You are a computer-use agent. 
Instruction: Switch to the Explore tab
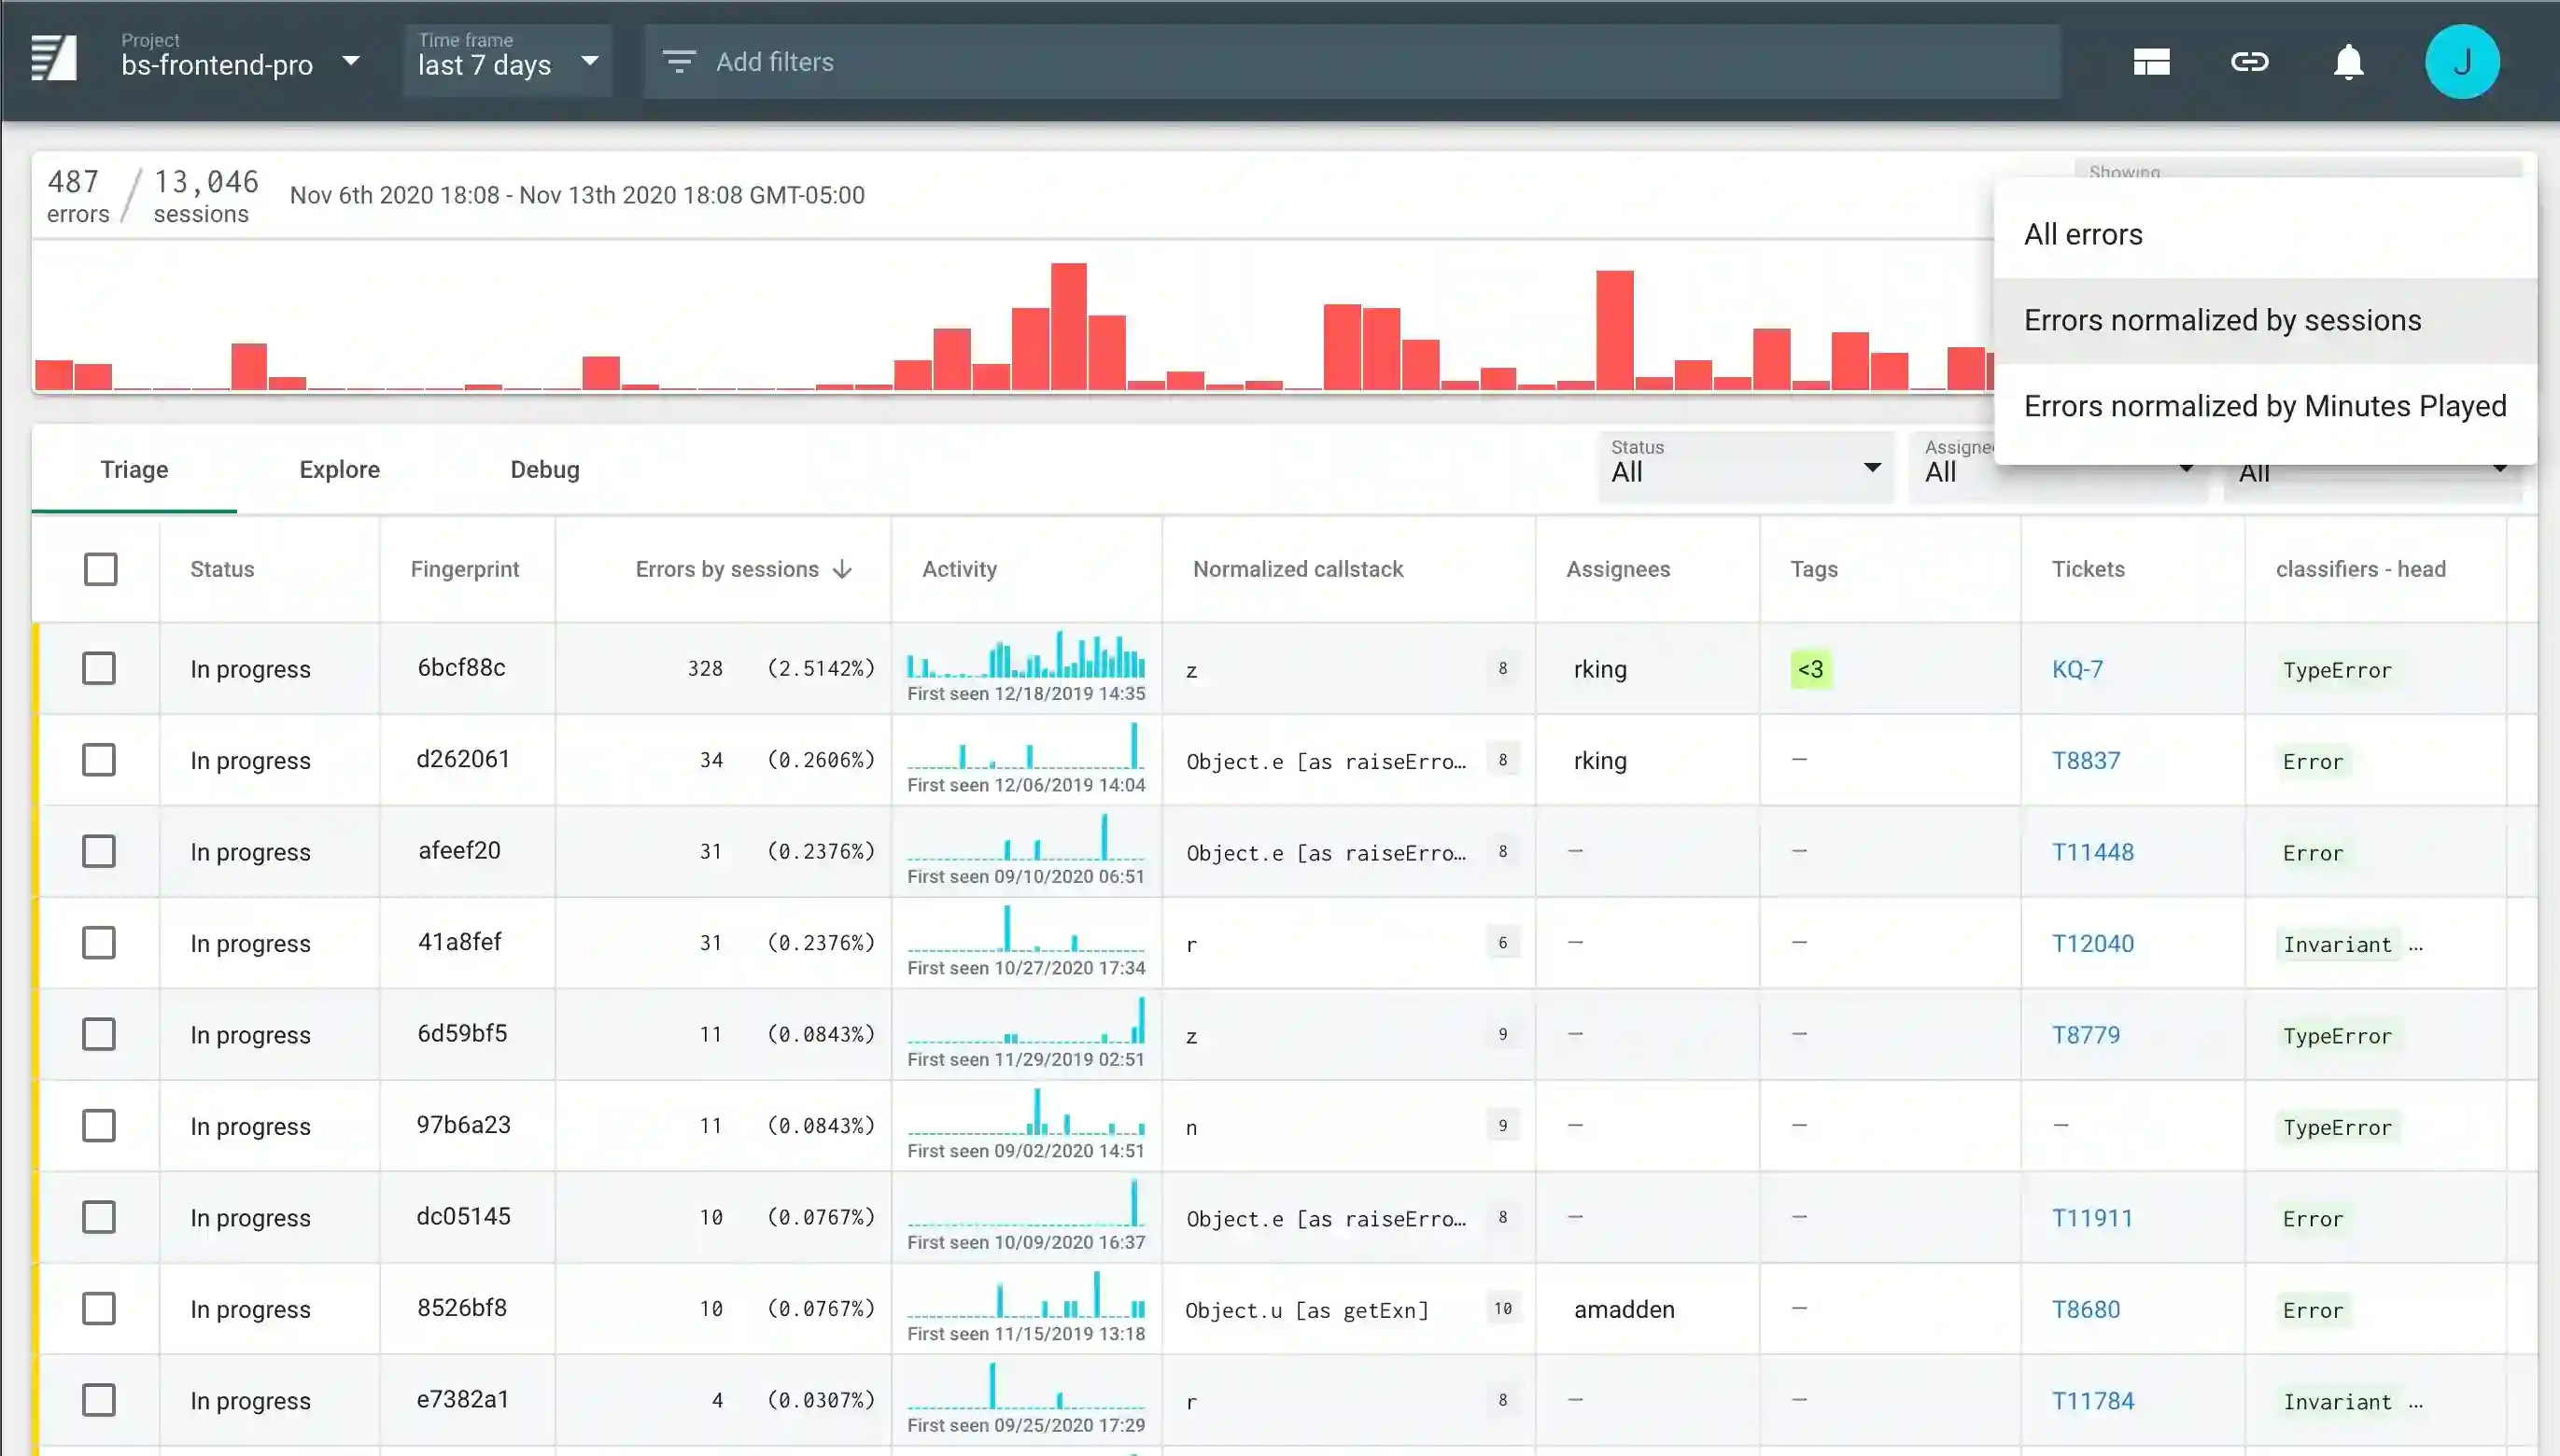point(339,470)
